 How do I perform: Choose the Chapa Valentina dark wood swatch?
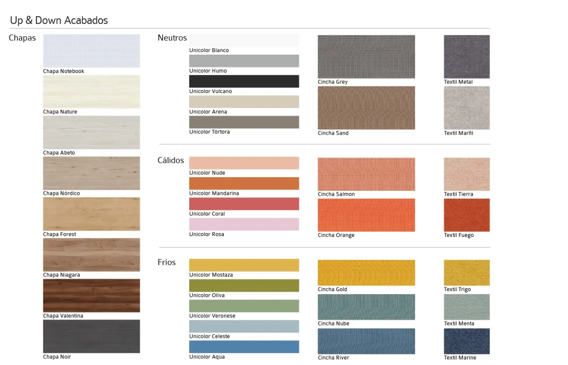(x=91, y=295)
